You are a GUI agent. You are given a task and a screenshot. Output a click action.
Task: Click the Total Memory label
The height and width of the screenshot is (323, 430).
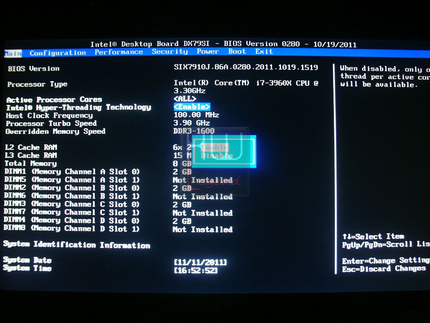31,164
